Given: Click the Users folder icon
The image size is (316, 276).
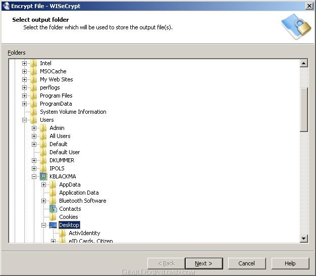Looking at the screenshot, I should [34, 120].
